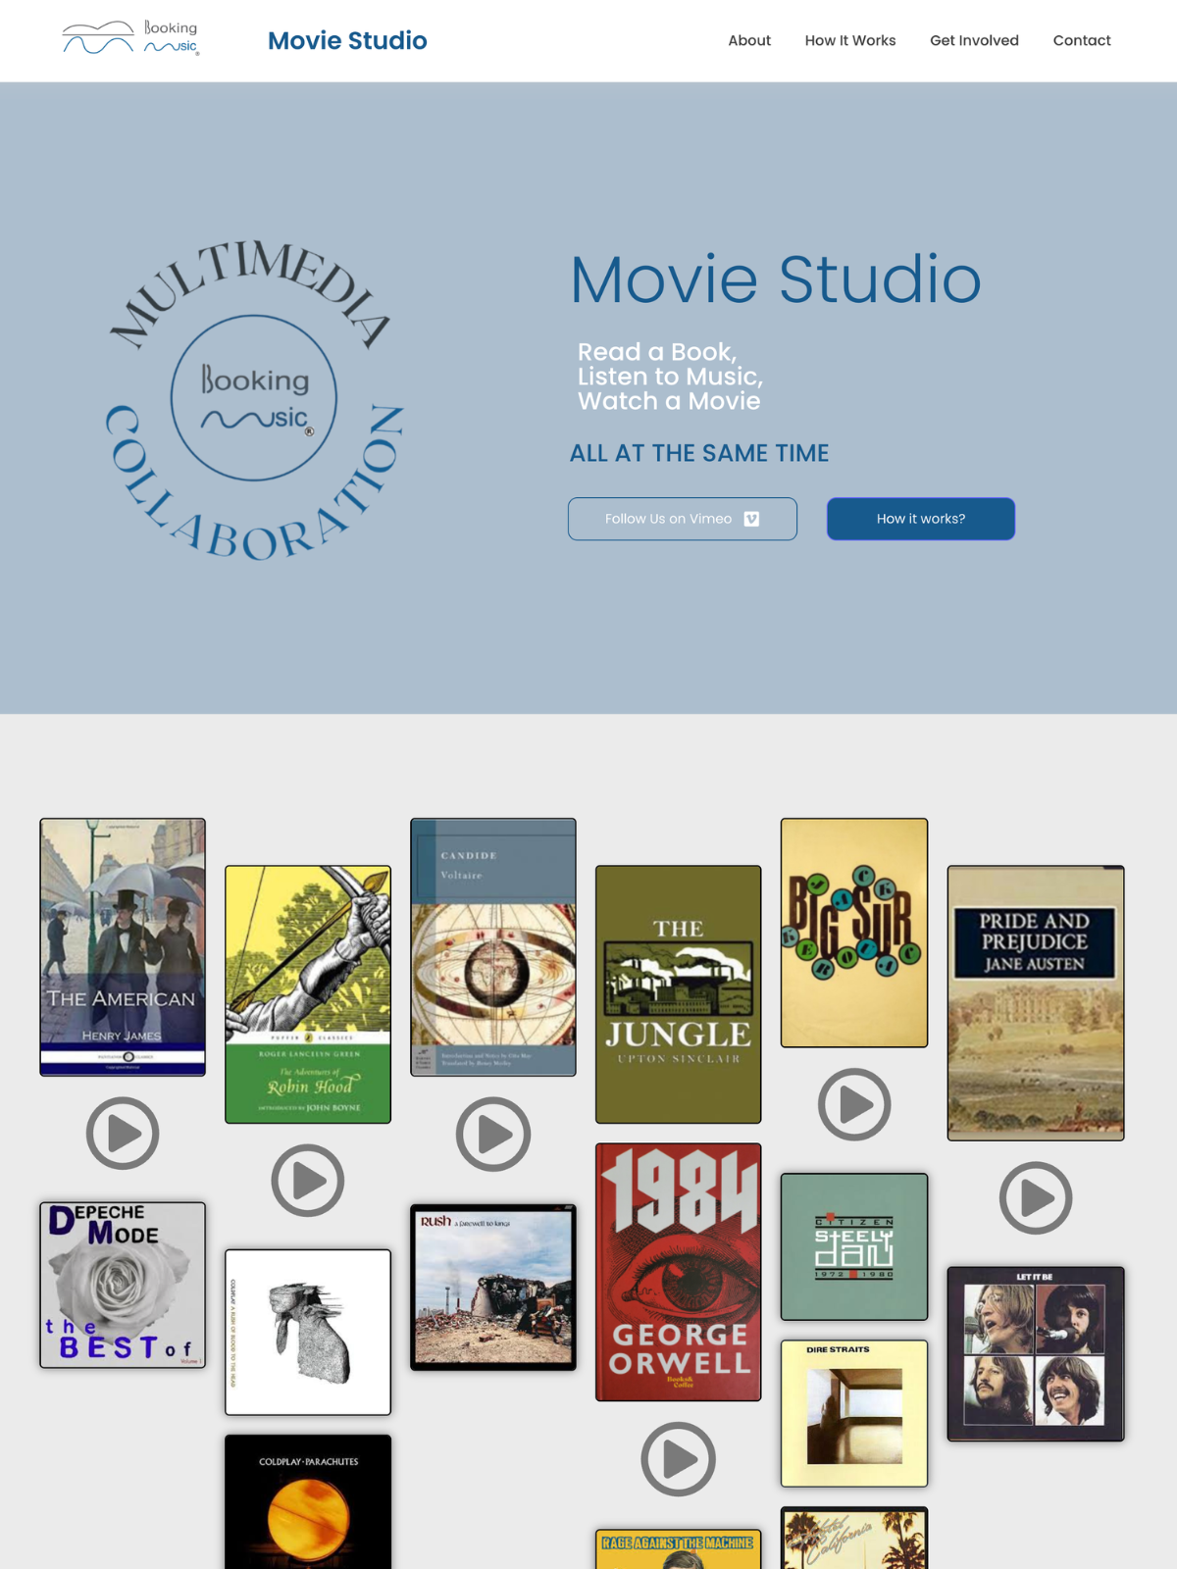Choose the Dire Straits album cover
The height and width of the screenshot is (1569, 1177).
click(854, 1413)
